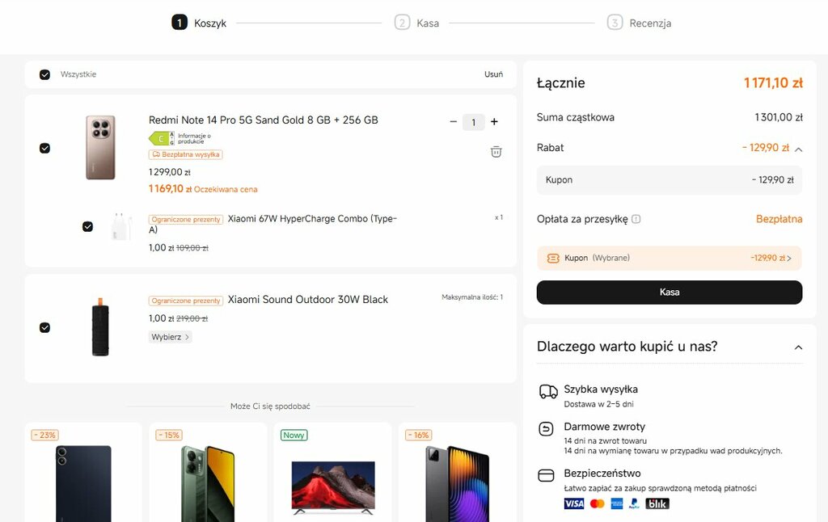Click the plus quantity button
The height and width of the screenshot is (522, 828).
(x=494, y=122)
